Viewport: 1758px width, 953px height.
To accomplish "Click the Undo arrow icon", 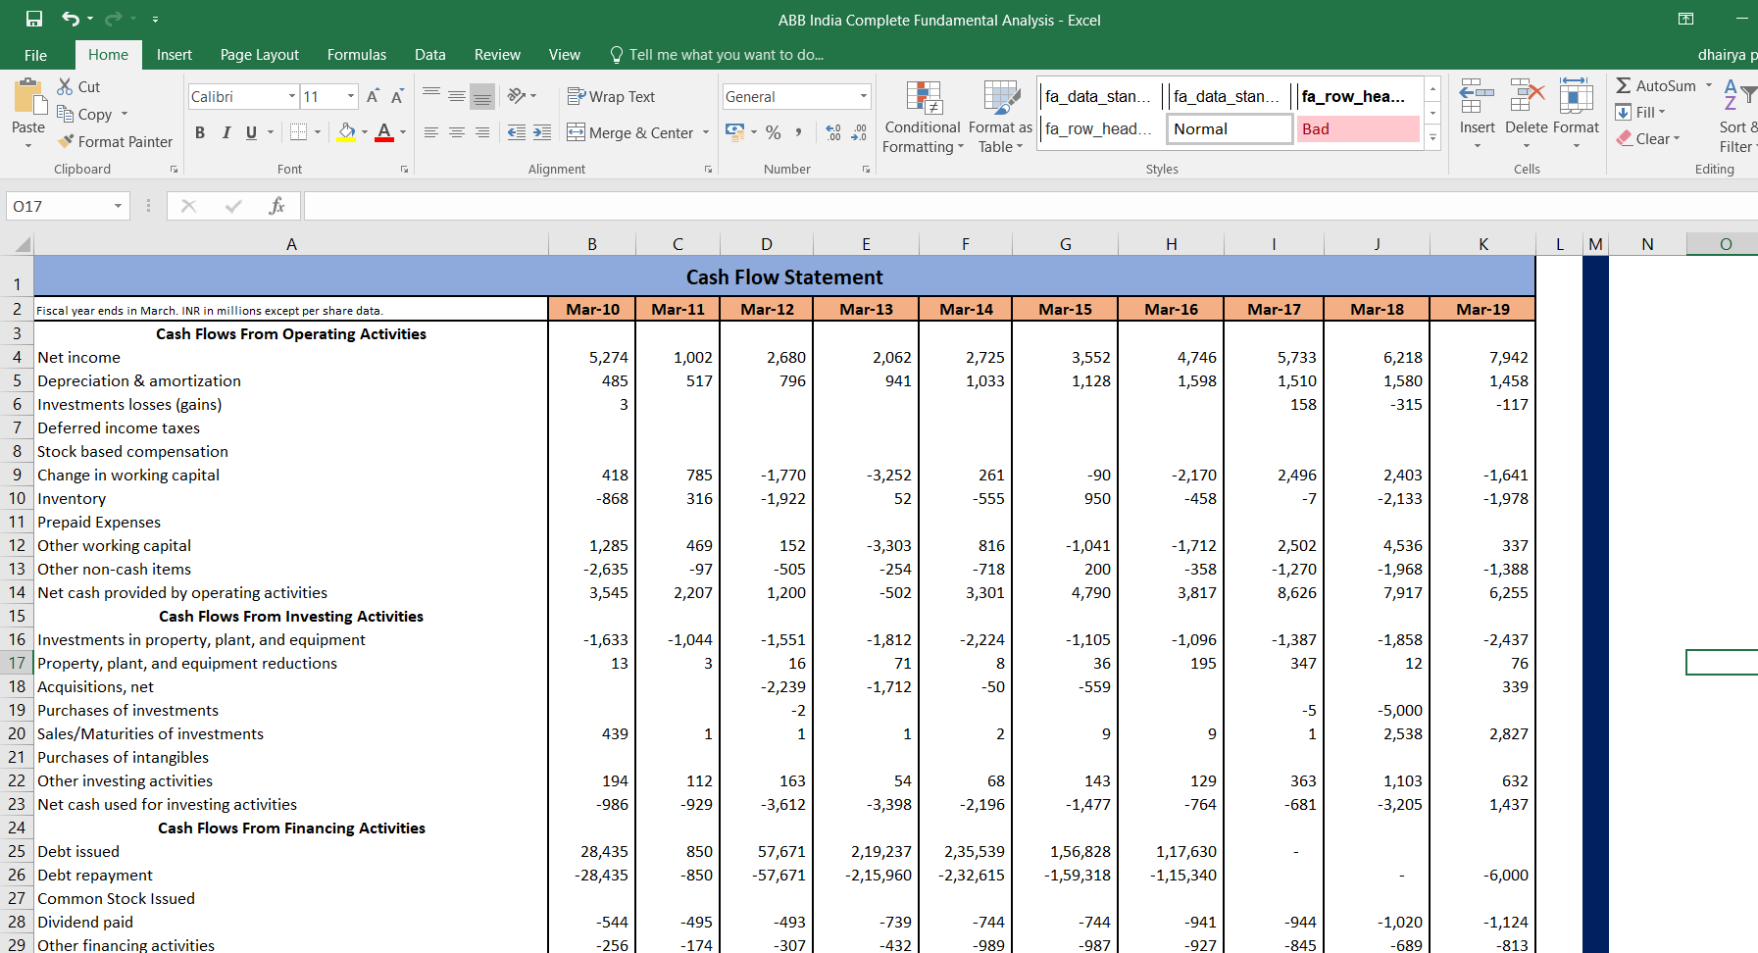I will tap(71, 19).
